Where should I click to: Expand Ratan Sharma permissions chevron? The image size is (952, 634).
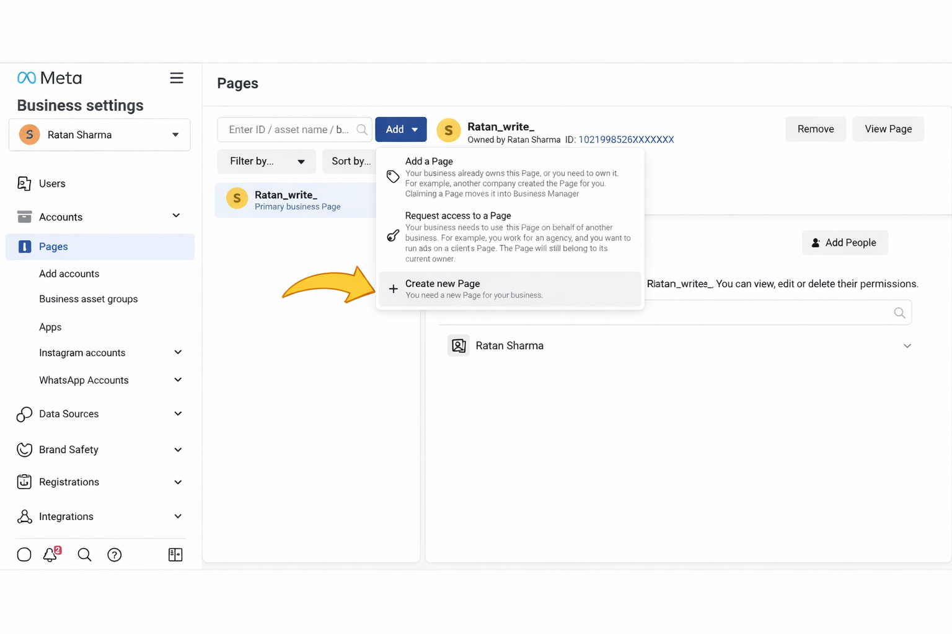pos(907,346)
